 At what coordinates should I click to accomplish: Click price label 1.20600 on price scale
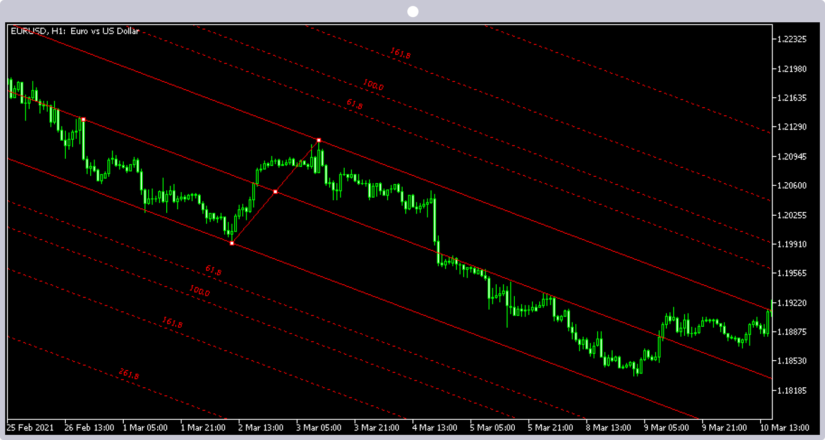[792, 186]
